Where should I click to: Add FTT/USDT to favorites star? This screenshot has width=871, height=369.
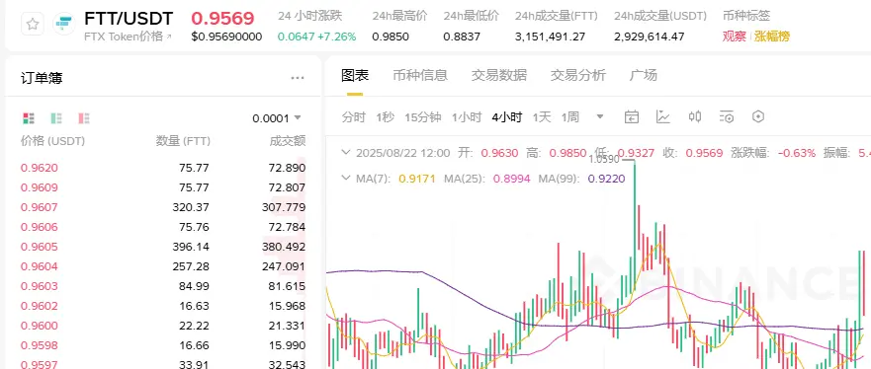click(33, 25)
